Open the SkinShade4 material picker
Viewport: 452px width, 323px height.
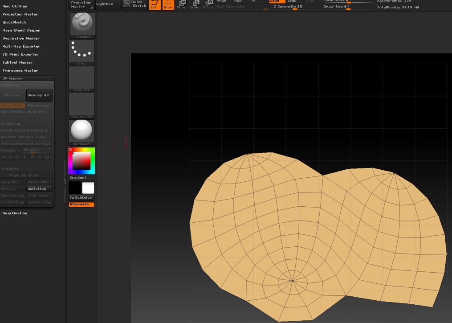coord(81,132)
